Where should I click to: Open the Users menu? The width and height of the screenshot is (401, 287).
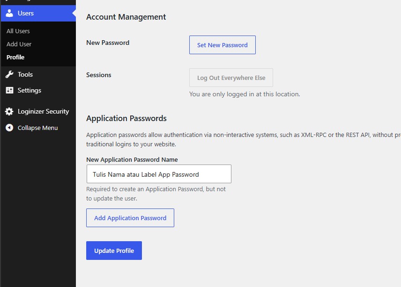38,13
